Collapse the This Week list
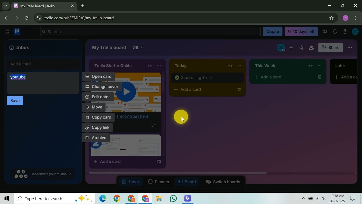The image size is (362, 204). (x=311, y=66)
